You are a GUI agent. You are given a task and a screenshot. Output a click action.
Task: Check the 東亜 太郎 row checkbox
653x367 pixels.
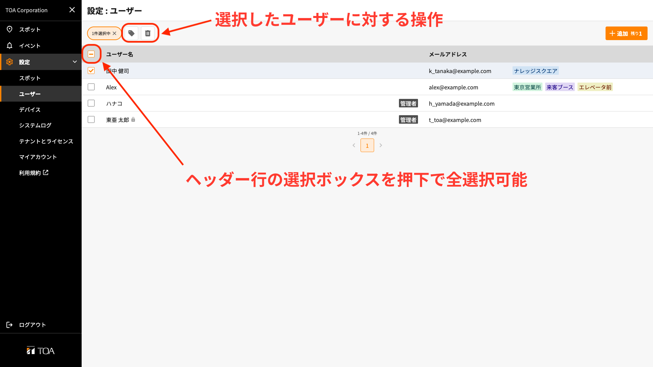coord(91,119)
